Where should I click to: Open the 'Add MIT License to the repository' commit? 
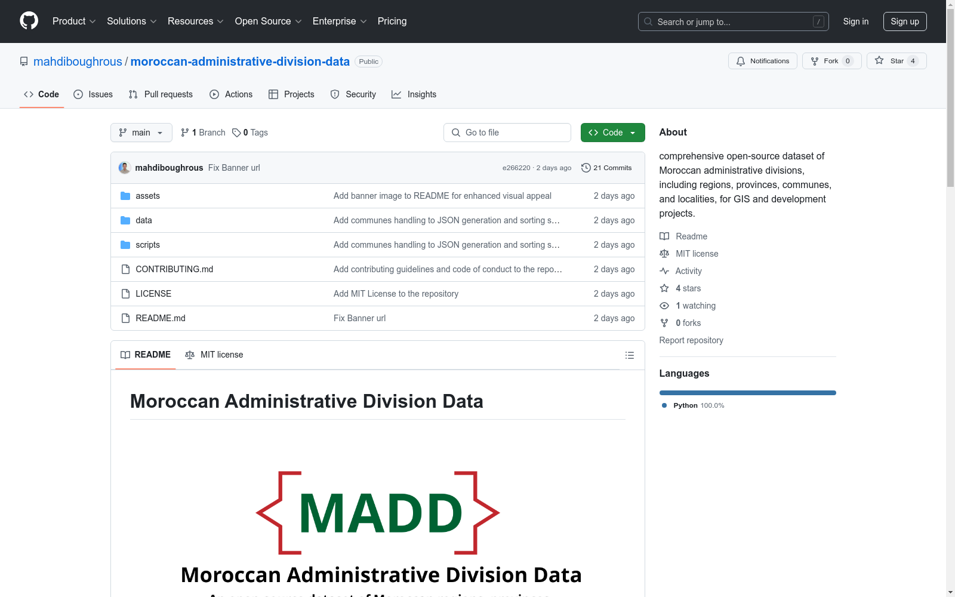click(396, 294)
